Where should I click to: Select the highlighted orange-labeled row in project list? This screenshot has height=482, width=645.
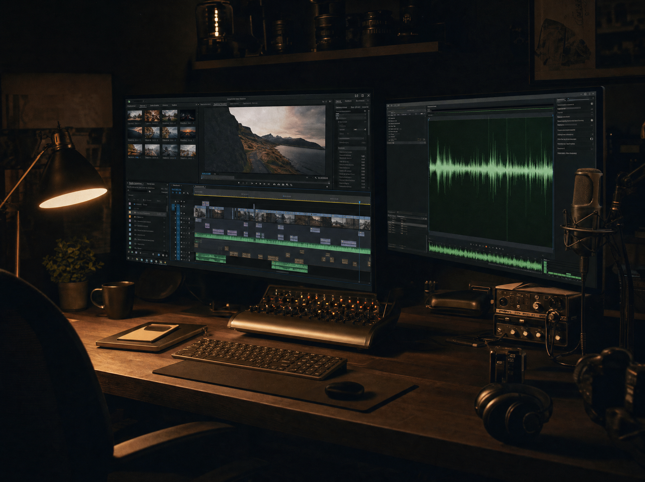tap(147, 213)
